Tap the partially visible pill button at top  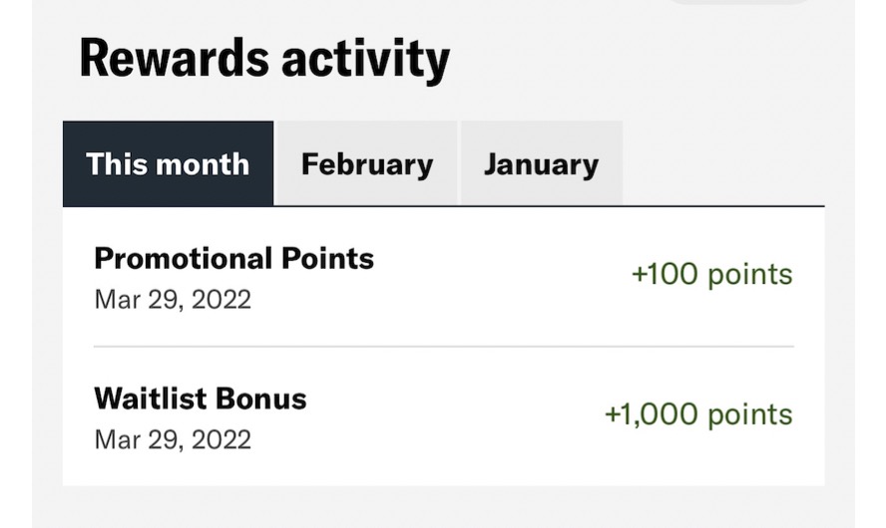click(738, 2)
